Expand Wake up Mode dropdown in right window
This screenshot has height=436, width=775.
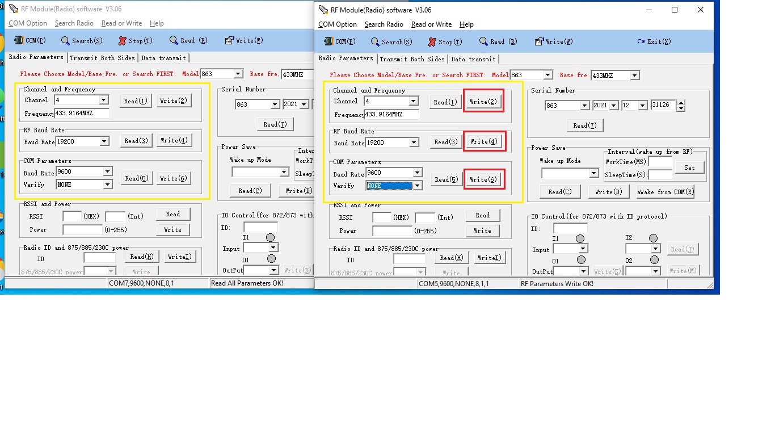594,173
